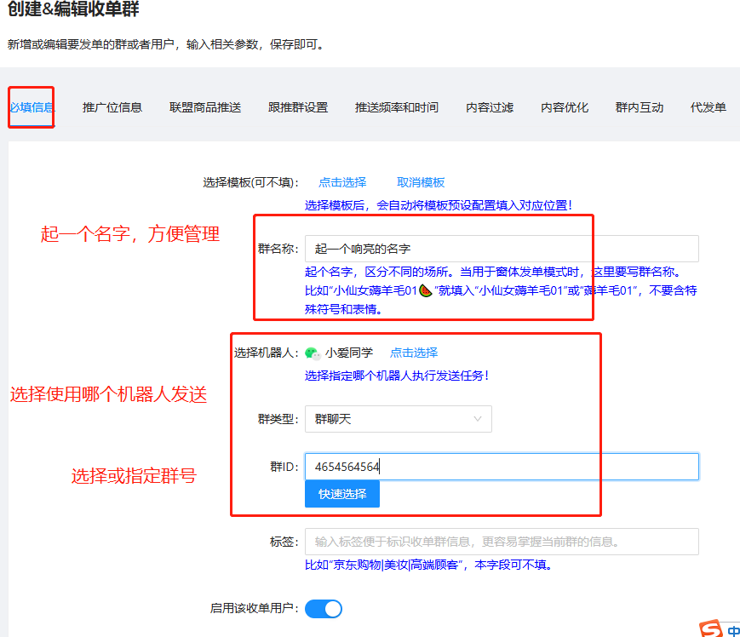This screenshot has width=740, height=637.
Task: Click the 标签 tag input field
Action: (x=502, y=542)
